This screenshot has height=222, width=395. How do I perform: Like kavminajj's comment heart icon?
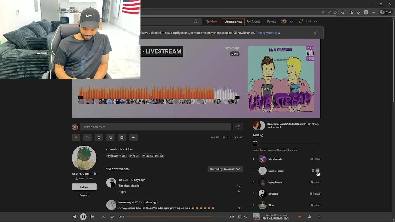239,208
